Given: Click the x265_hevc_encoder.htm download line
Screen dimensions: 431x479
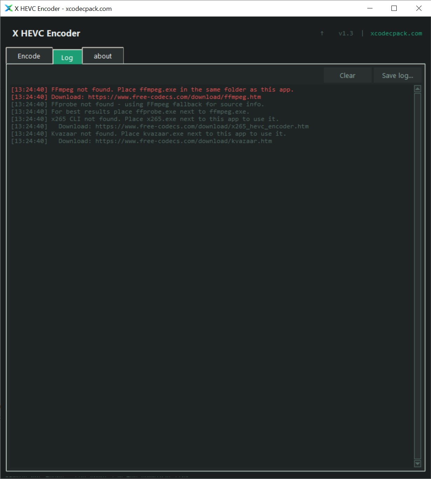Looking at the screenshot, I should (160, 126).
